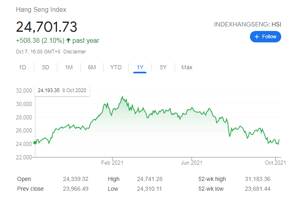
Task: Click the Oct 7, 16:08 GMT+8 timestamp
Action: coord(38,52)
